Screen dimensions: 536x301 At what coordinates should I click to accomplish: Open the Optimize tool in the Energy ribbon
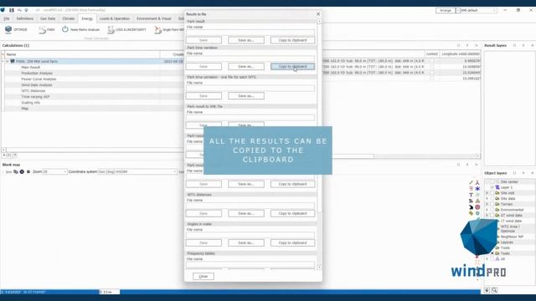[x=16, y=30]
